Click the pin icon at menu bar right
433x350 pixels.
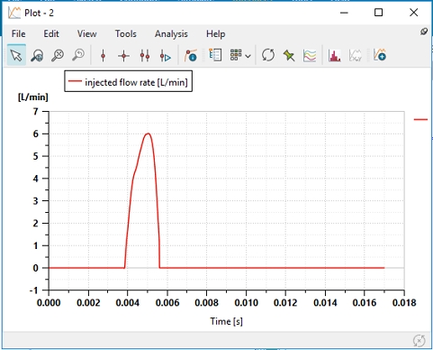tap(424, 32)
